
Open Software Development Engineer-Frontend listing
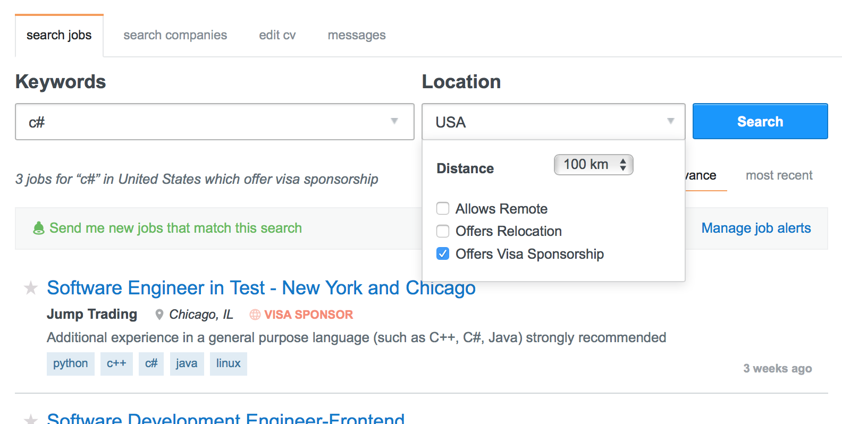point(226,419)
